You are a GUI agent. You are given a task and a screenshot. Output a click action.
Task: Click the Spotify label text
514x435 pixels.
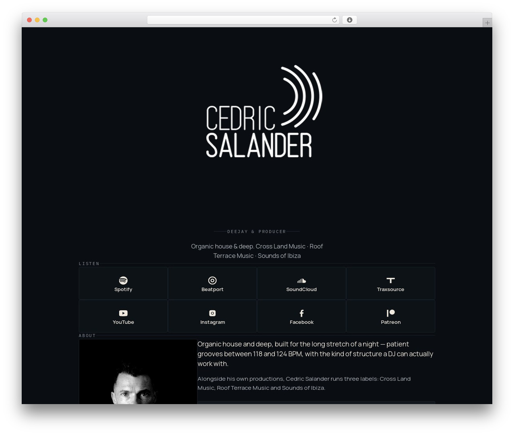click(123, 289)
